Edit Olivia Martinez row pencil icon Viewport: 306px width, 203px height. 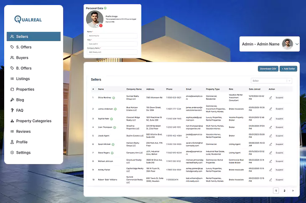pyautogui.click(x=271, y=98)
